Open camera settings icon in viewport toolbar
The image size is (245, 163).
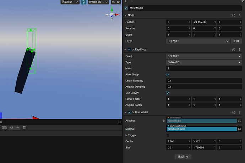click(x=113, y=2)
